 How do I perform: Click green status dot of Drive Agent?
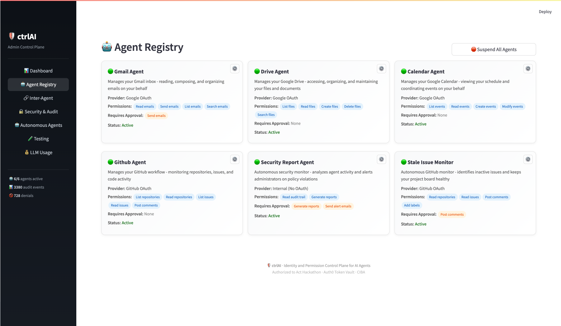click(x=257, y=71)
